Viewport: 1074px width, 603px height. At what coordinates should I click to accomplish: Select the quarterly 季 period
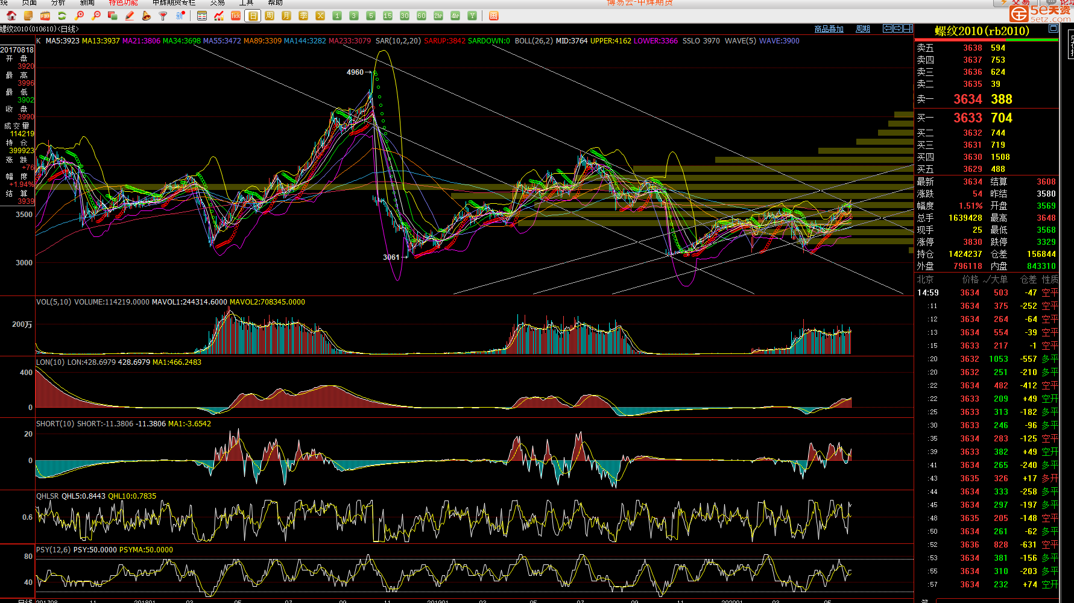point(303,16)
